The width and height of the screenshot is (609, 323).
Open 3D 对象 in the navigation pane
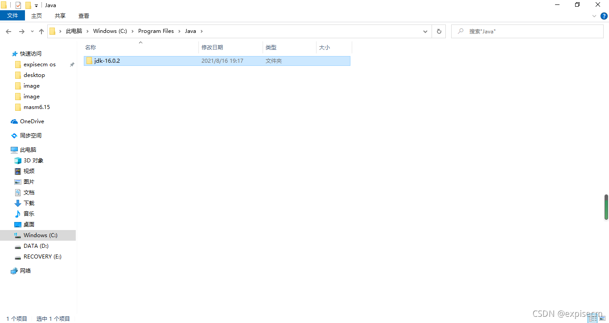pos(33,161)
